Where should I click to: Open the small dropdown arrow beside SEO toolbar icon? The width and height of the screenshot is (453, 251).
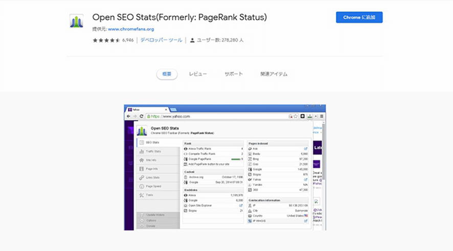(x=315, y=116)
